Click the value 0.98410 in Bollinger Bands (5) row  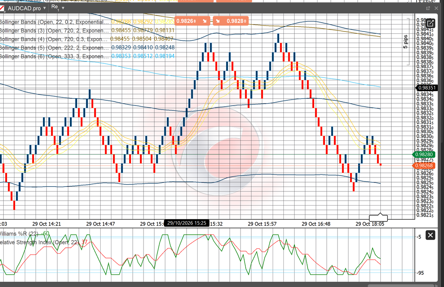pos(142,48)
